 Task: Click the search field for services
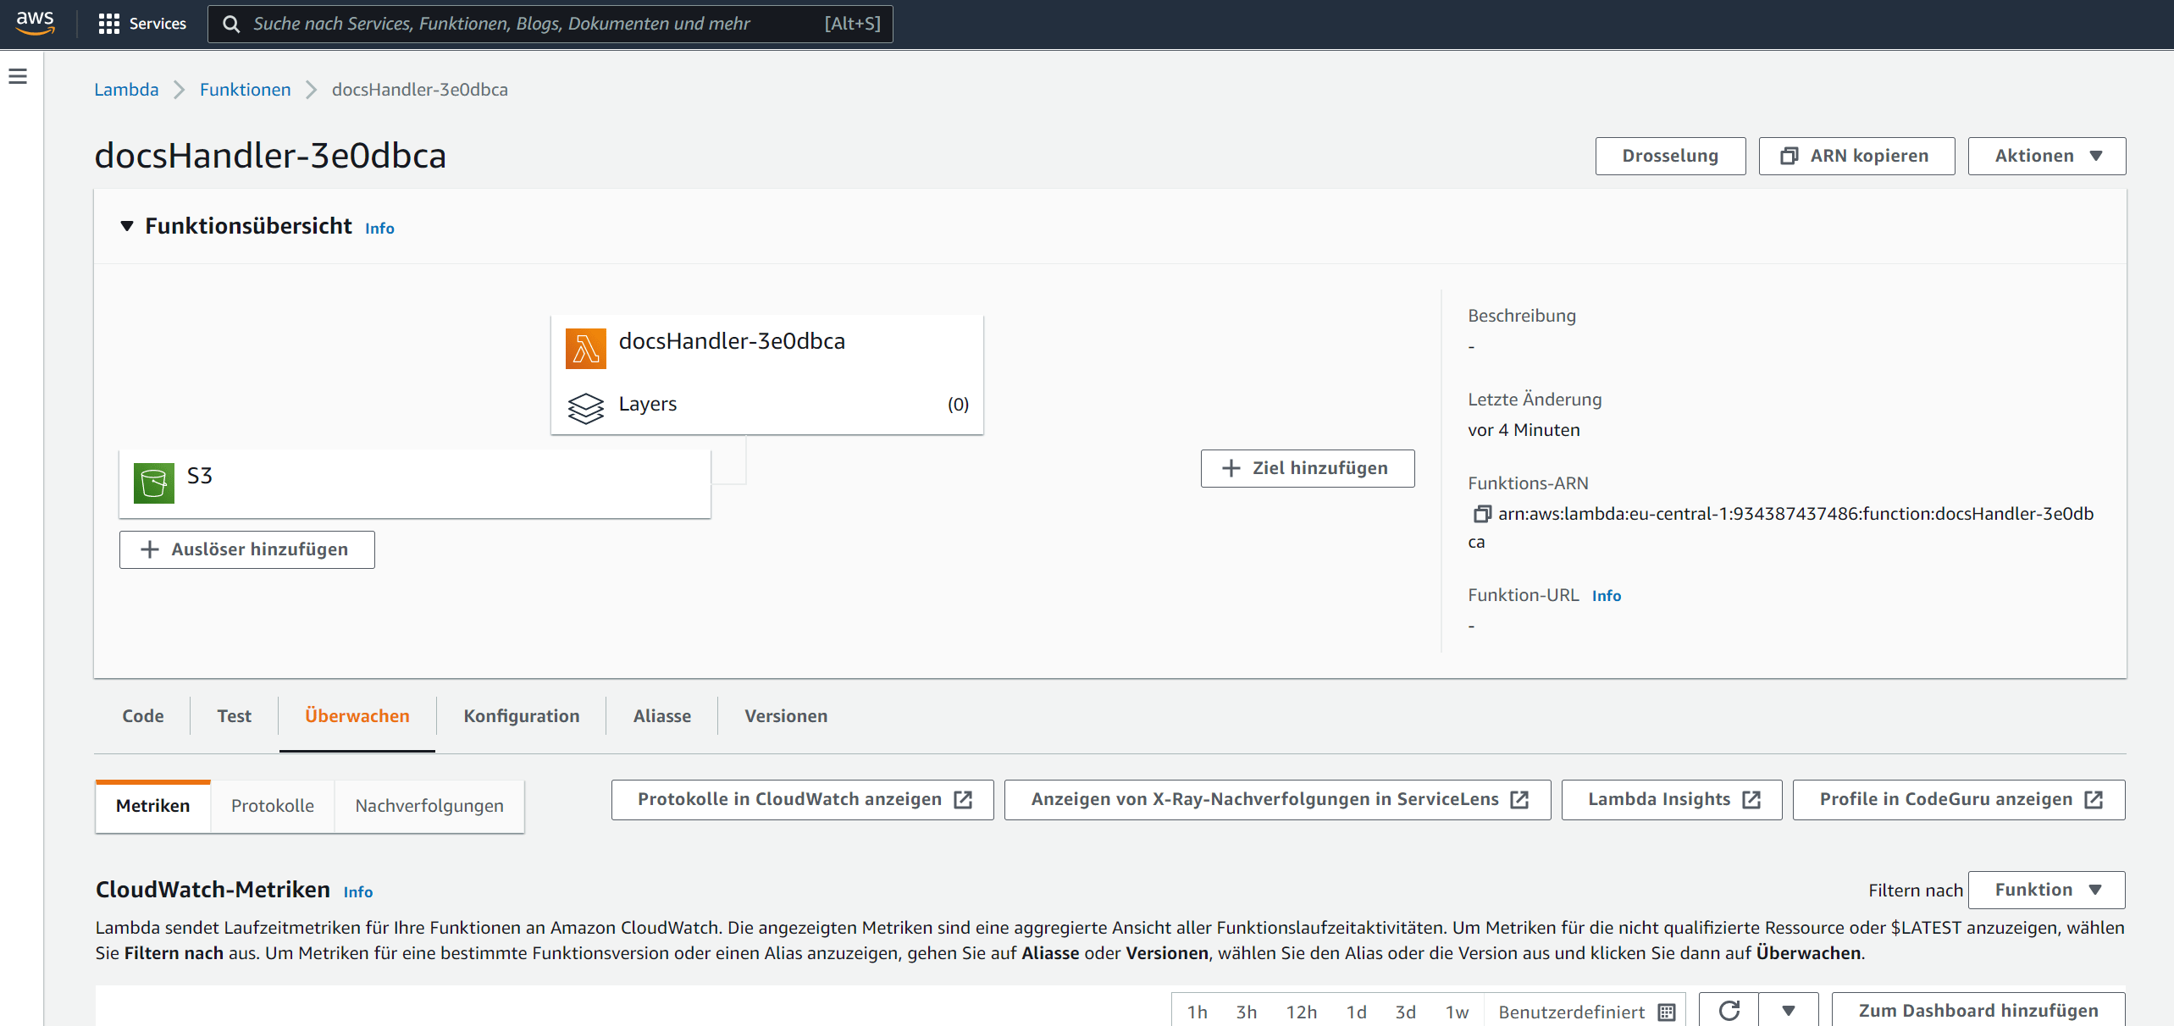click(x=550, y=24)
